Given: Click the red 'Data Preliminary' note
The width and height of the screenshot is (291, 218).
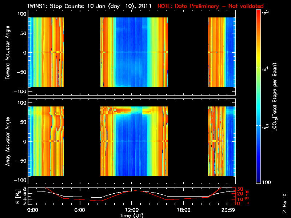Looking at the screenshot, I should coord(210,6).
